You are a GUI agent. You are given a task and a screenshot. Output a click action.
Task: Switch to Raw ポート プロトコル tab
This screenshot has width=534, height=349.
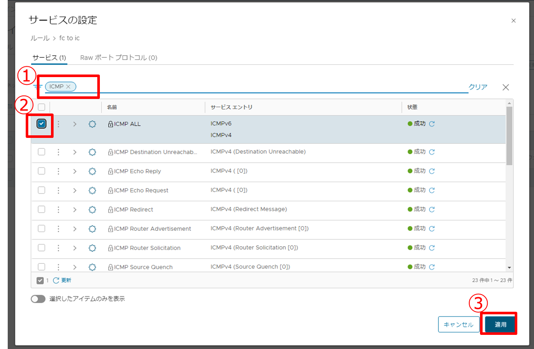pos(118,57)
